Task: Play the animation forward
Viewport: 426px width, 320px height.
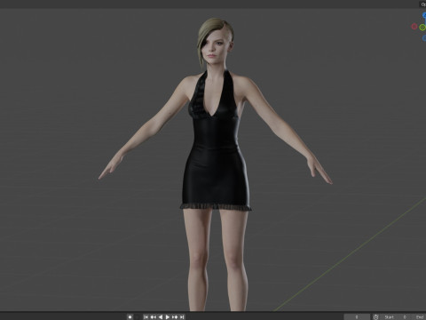Action: 168,317
